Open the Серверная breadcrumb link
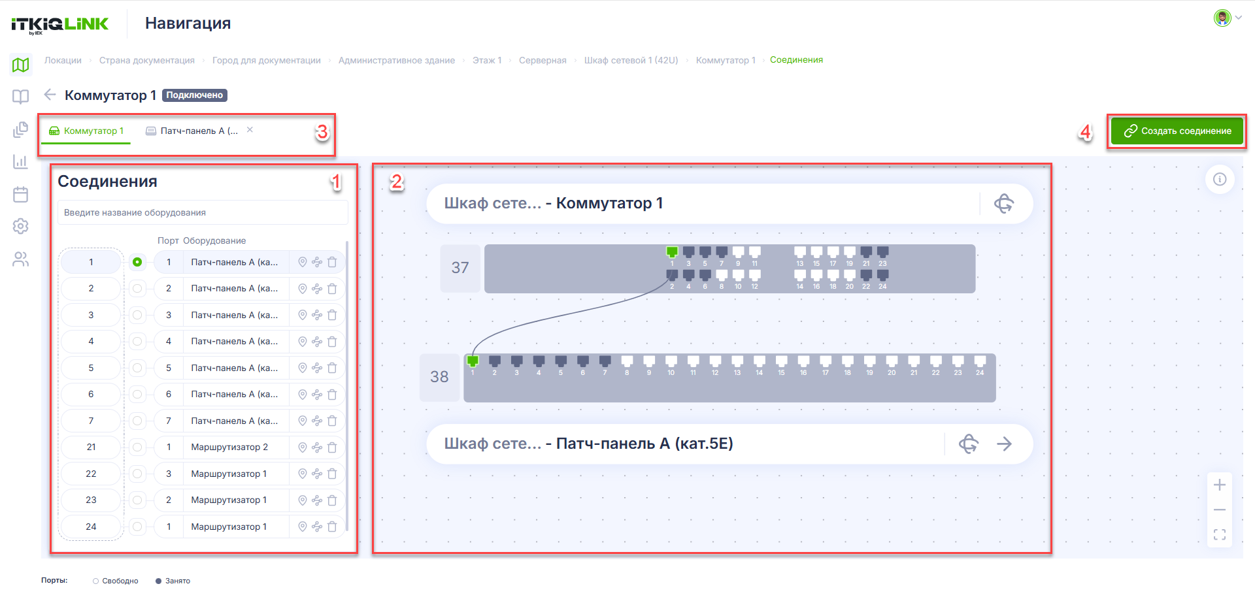 (543, 60)
